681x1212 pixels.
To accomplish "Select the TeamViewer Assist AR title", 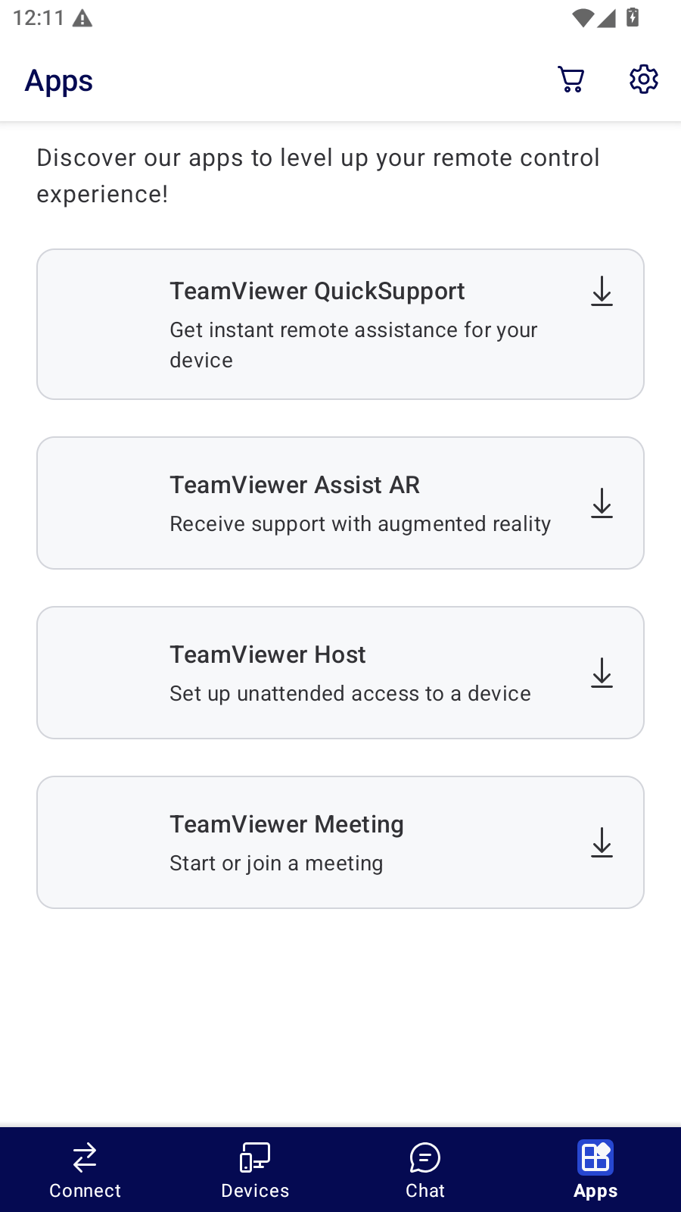I will click(294, 485).
